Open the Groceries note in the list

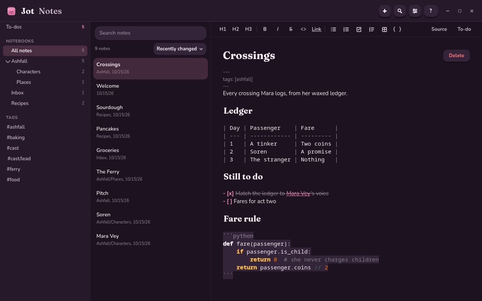(151, 154)
